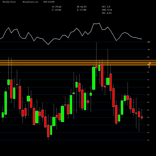Click the 59 price axis label
156x156 pixels.
148,117
